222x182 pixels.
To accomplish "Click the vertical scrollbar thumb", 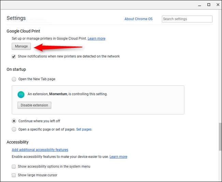I will [x=220, y=137].
